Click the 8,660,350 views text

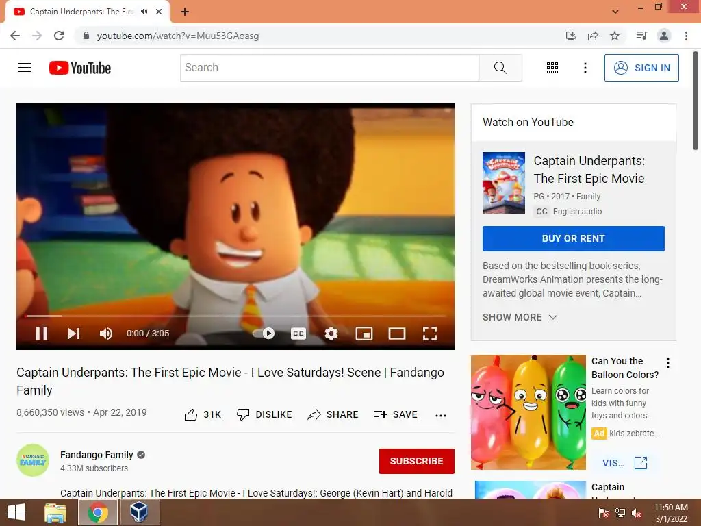(x=50, y=412)
